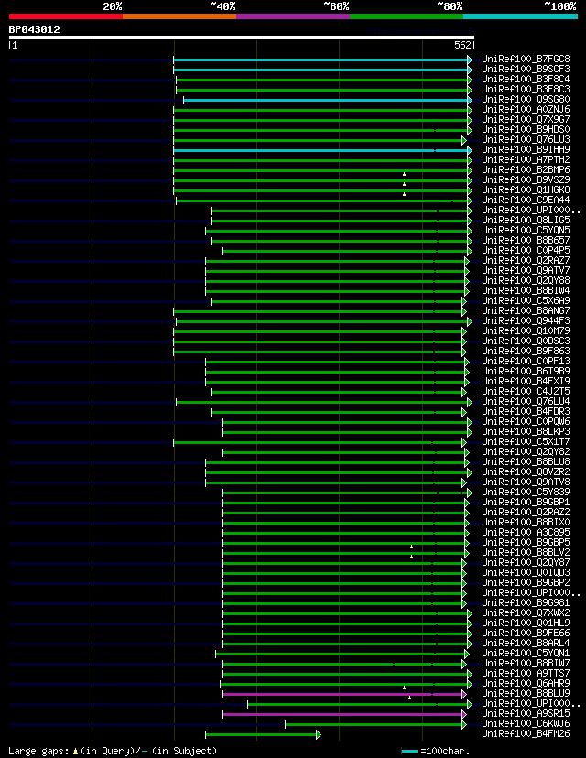Screen dimensions: 586x758
Task: Select UniRef100_Q0IQD3 hit name
Action: [x=526, y=572]
